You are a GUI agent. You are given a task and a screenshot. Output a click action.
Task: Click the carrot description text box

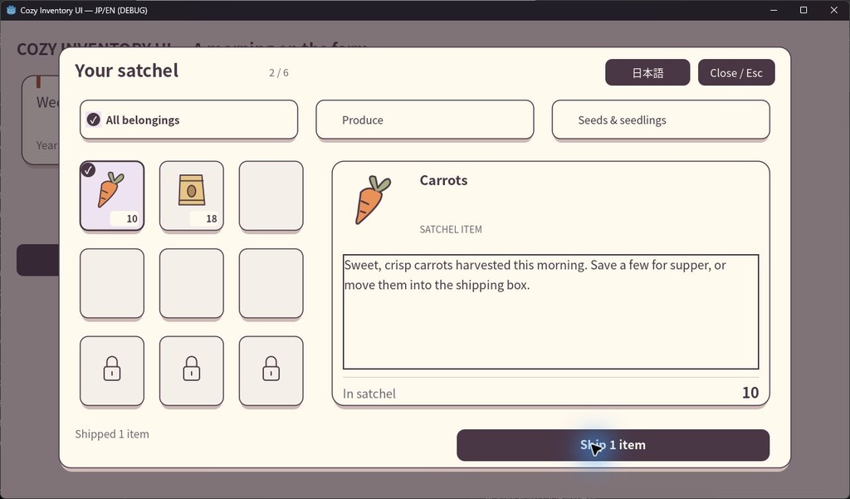tap(551, 312)
